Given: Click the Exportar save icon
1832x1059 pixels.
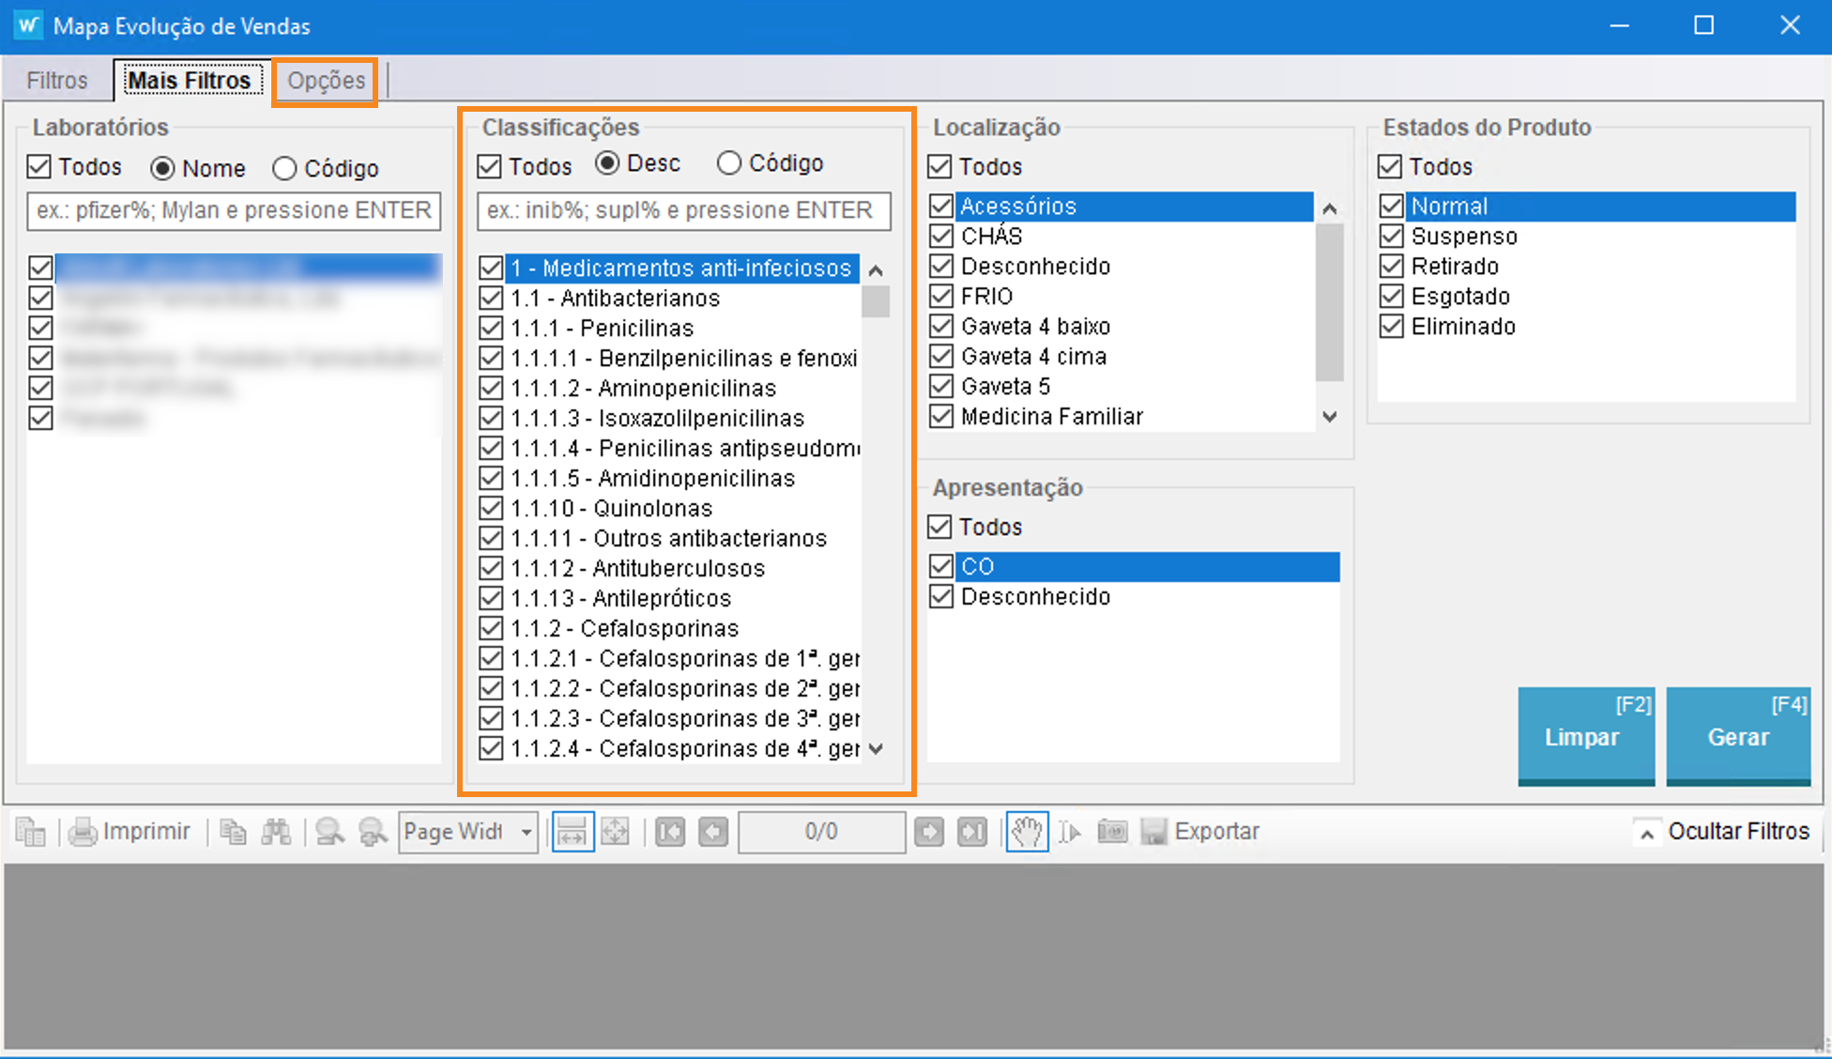Looking at the screenshot, I should coord(1153,832).
